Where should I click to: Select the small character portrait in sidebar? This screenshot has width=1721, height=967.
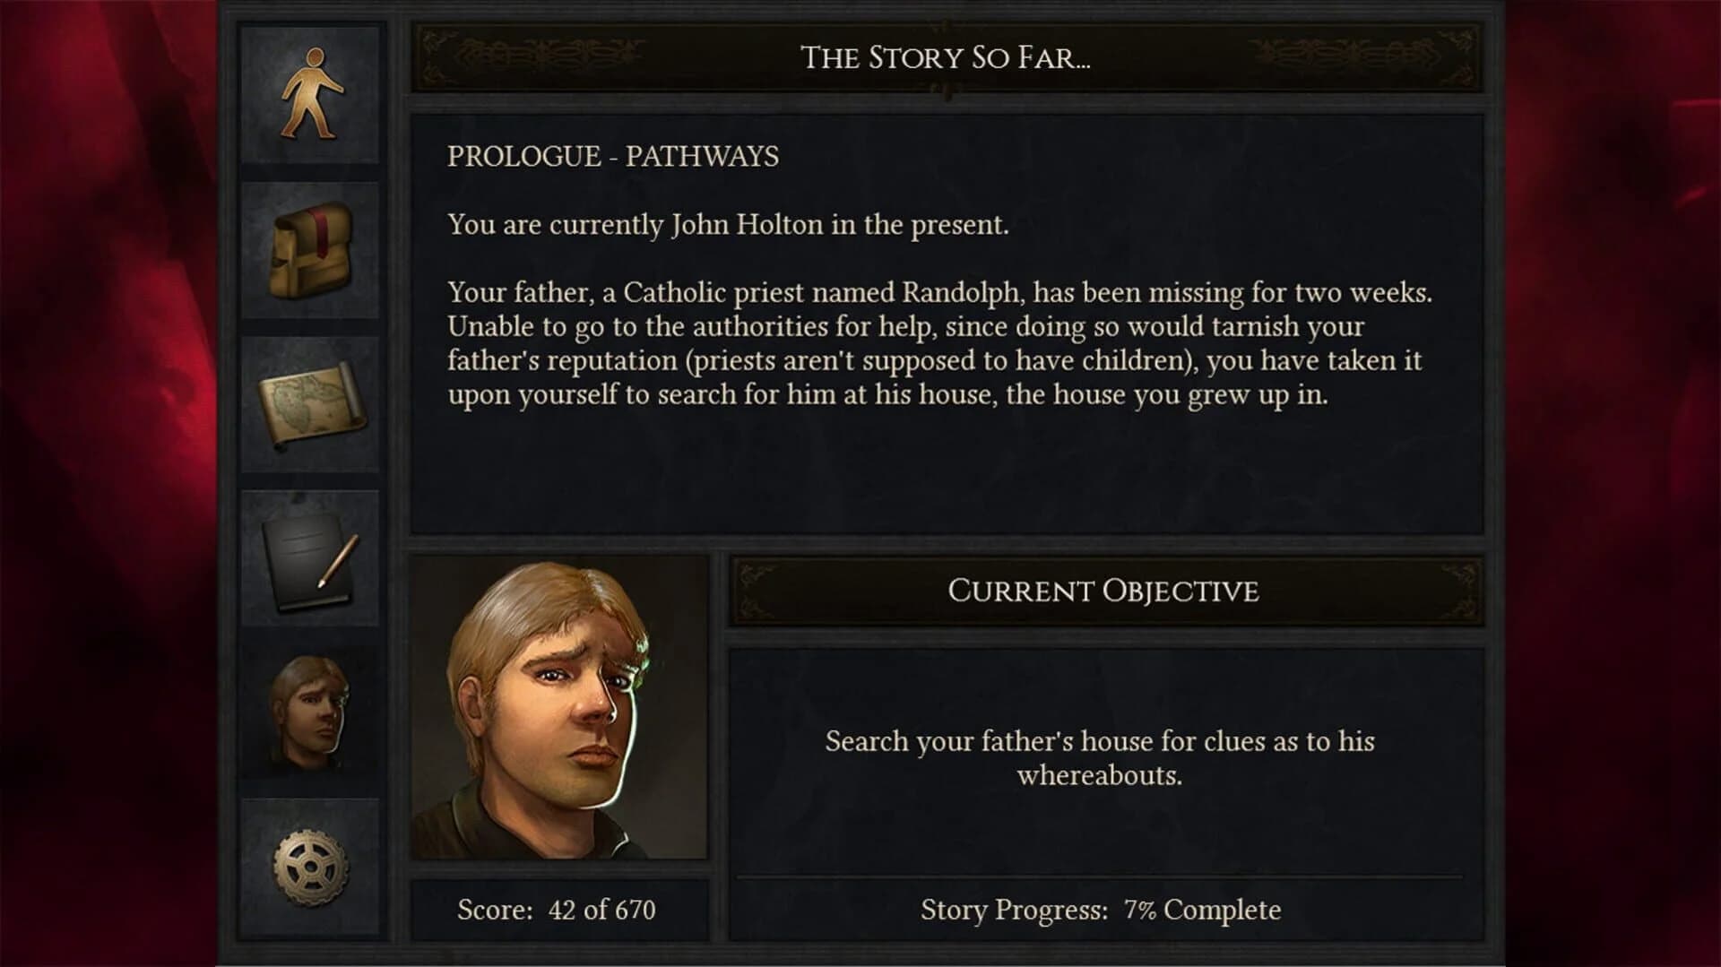(x=310, y=713)
